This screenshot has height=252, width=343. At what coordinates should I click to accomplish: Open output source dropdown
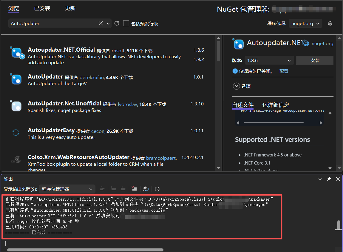point(67,189)
